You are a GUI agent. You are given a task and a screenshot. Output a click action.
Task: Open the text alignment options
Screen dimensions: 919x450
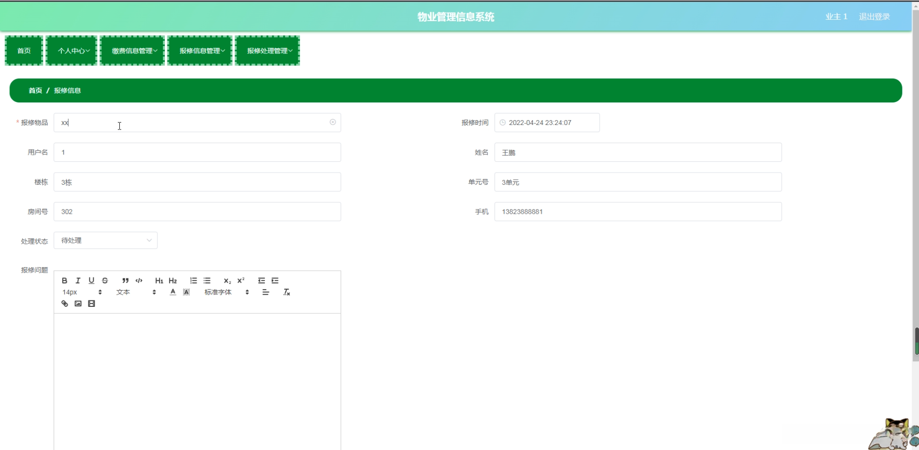point(266,292)
